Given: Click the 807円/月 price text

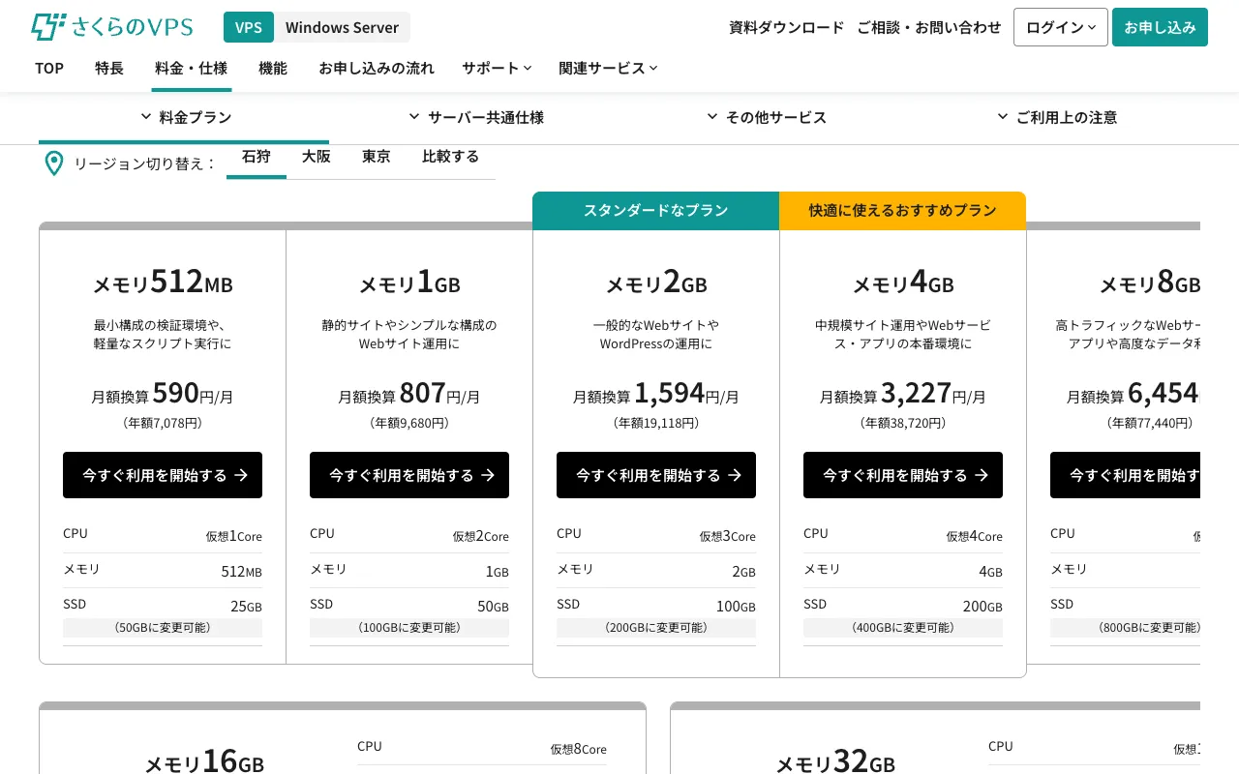Looking at the screenshot, I should 439,393.
